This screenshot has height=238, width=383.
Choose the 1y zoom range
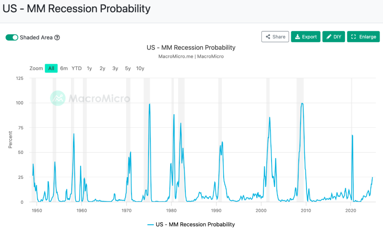click(x=89, y=69)
